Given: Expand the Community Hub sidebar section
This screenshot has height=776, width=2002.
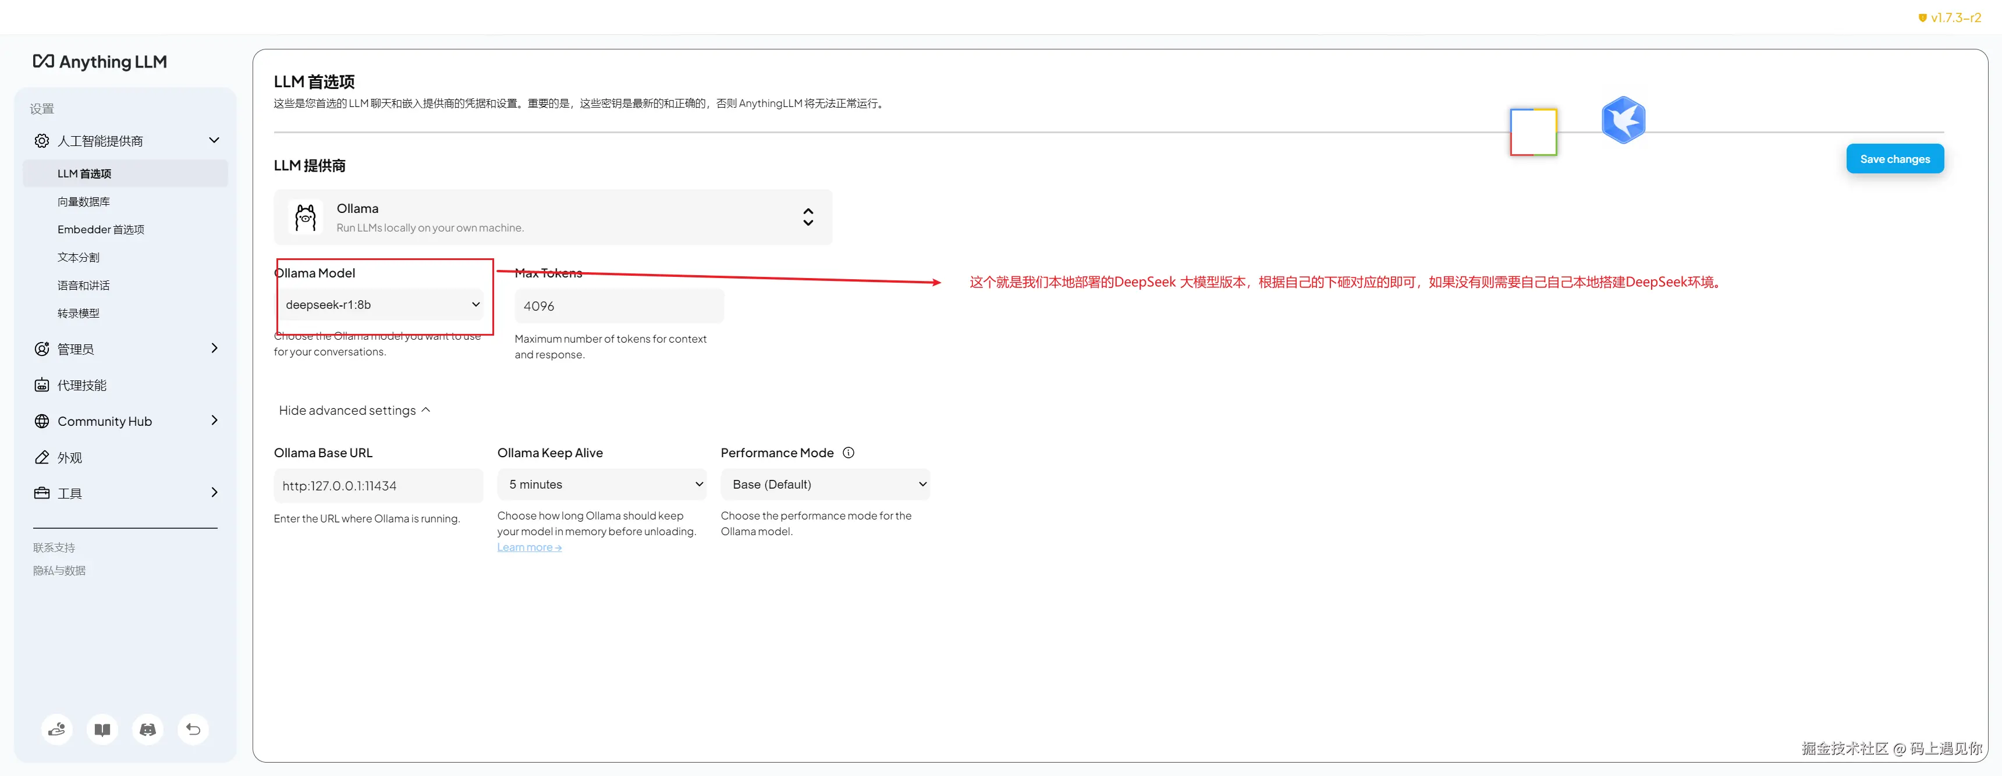Looking at the screenshot, I should point(126,421).
